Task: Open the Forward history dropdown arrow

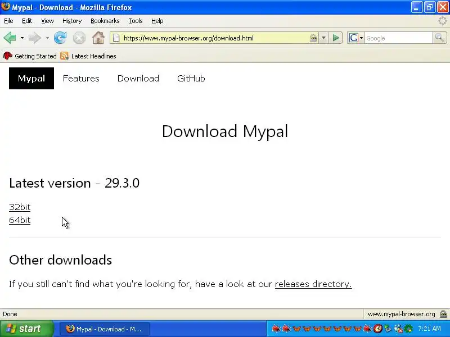Action: pos(47,38)
